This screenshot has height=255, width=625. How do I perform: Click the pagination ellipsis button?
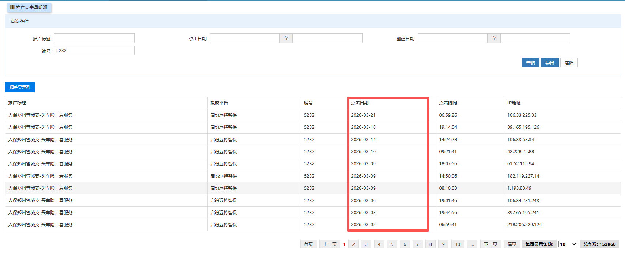point(472,244)
